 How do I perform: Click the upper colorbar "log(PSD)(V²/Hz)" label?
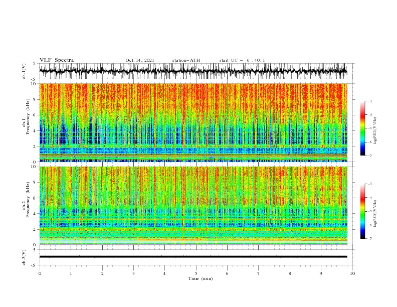[375, 131]
